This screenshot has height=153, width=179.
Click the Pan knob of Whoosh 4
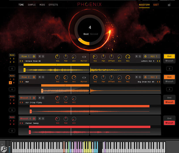tap(66, 119)
